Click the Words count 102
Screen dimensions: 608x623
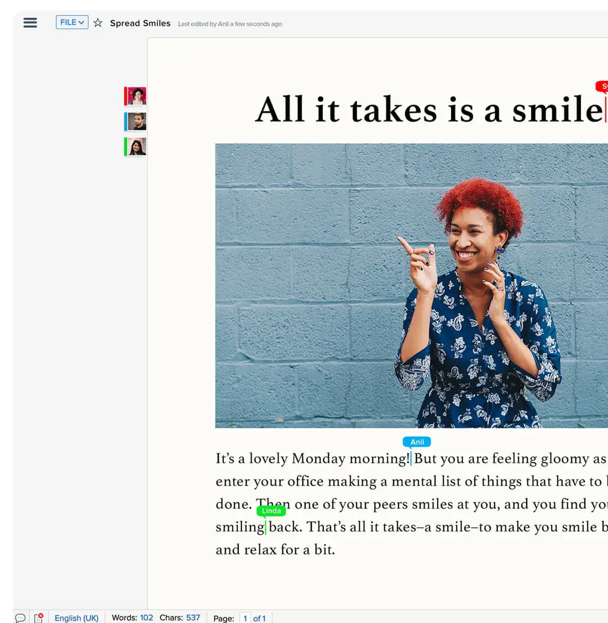coord(146,617)
